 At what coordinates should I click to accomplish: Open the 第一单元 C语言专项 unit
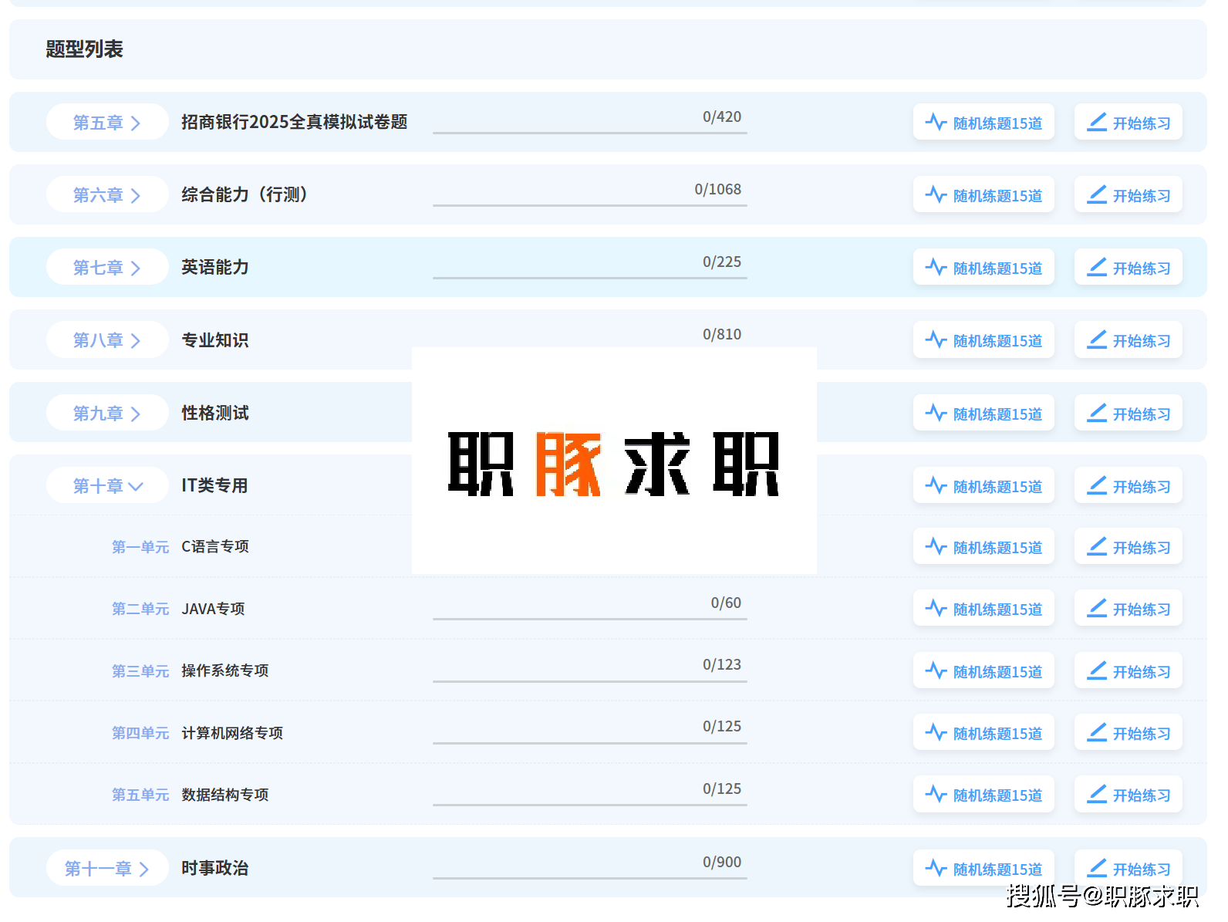pyautogui.click(x=180, y=547)
